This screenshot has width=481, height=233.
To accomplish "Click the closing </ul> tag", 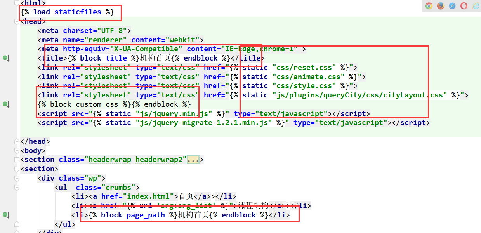I will tap(65, 224).
